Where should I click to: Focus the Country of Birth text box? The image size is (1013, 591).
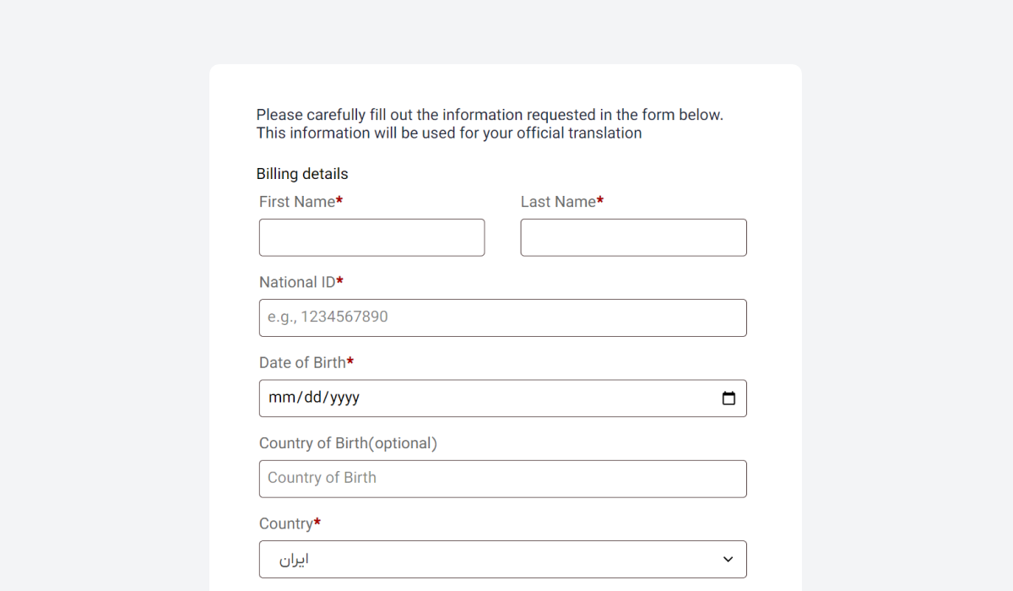tap(503, 480)
